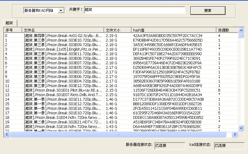Image resolution: width=248 pixels, height=154 pixels.
Task: Select the Prison.Break.4x01-02.Scylla file row
Action: tap(121, 35)
